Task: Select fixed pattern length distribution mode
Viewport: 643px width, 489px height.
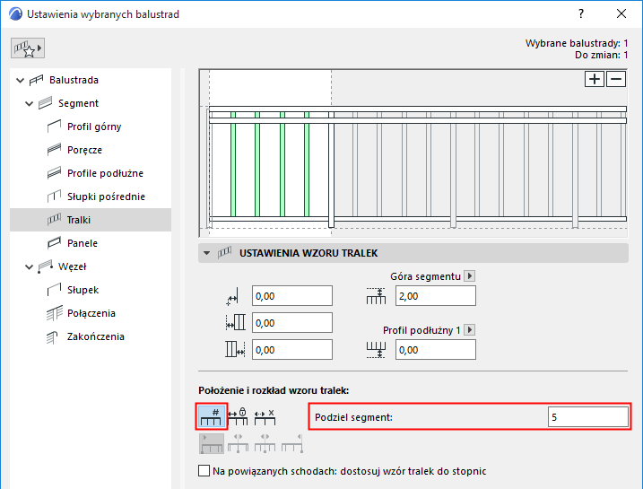Action: coord(238,417)
